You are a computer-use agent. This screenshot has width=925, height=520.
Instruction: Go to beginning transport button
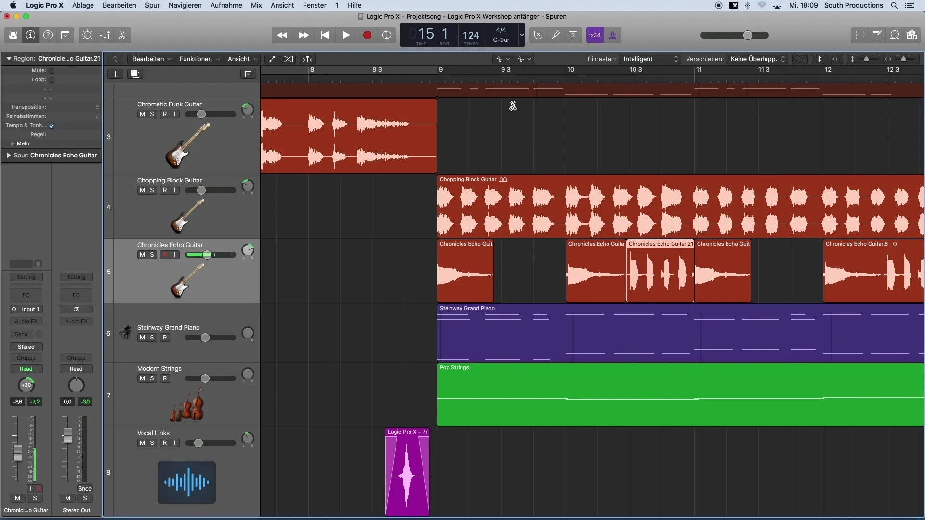325,35
